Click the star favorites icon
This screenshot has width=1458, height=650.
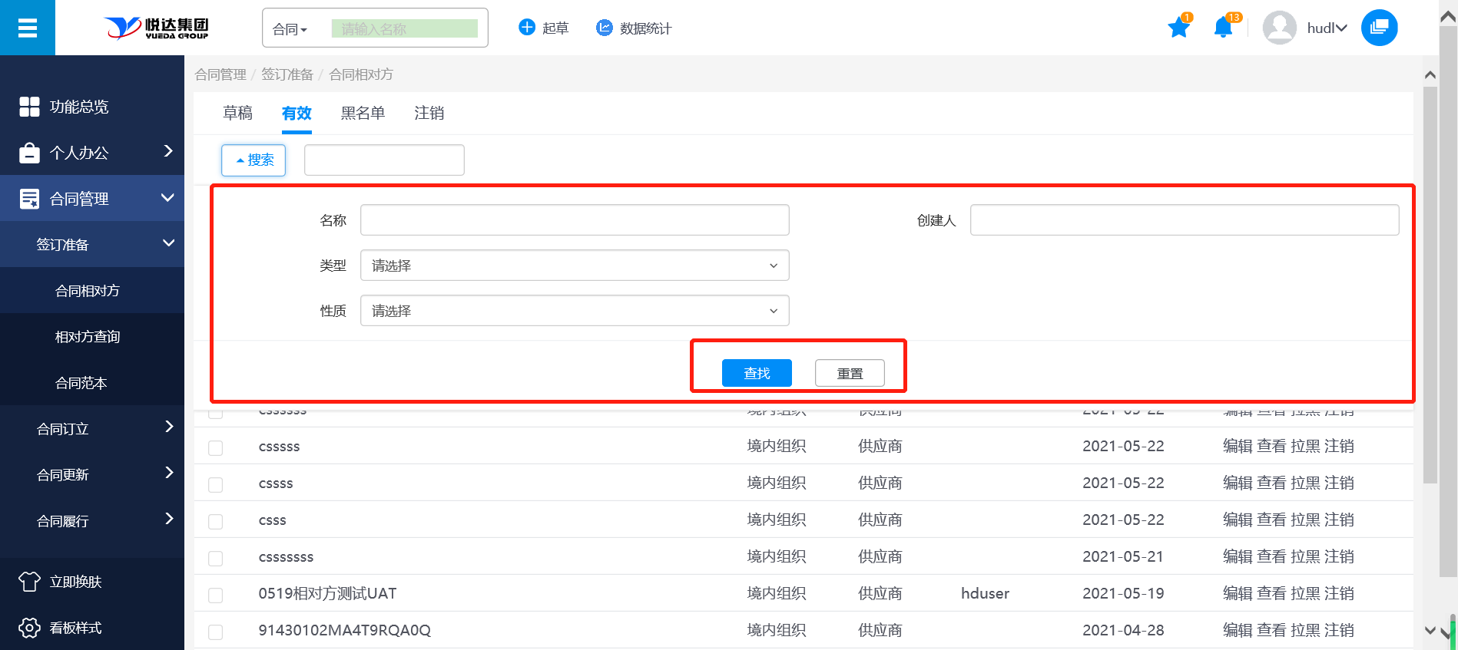point(1178,28)
